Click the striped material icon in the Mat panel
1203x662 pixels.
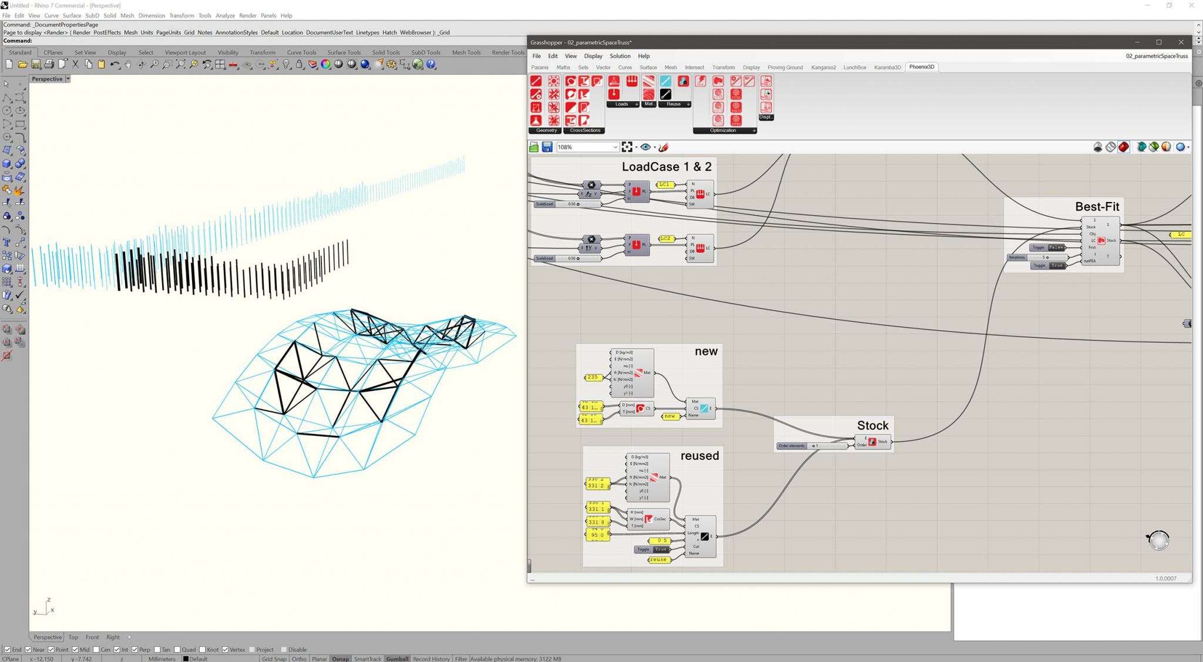coord(648,81)
